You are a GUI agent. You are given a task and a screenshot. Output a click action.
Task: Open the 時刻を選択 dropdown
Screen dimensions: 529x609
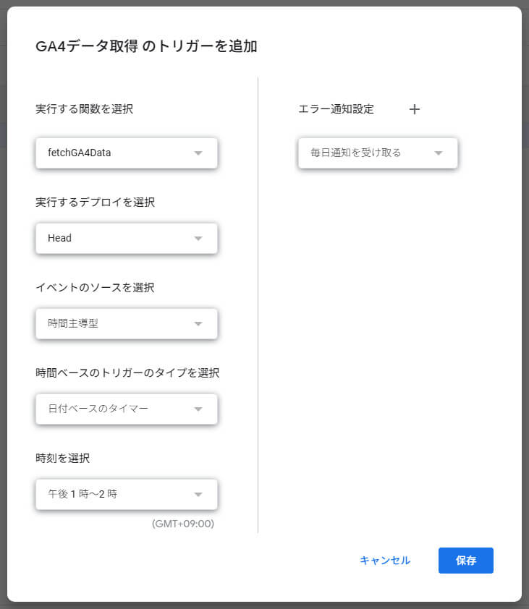pos(126,494)
